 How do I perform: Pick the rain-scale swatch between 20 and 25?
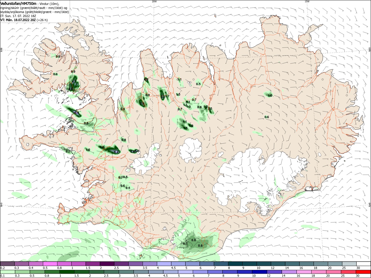click(334, 272)
